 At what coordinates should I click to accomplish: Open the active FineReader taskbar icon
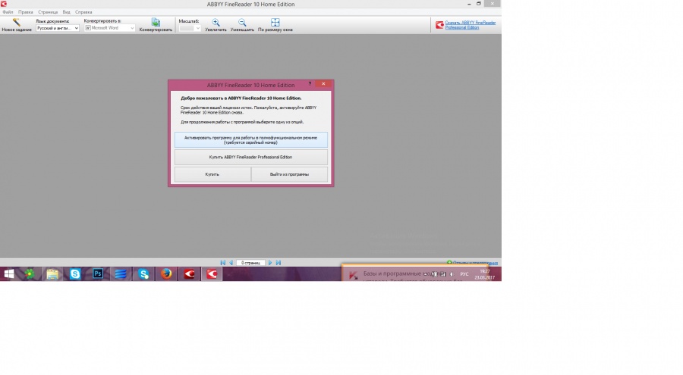pos(212,273)
